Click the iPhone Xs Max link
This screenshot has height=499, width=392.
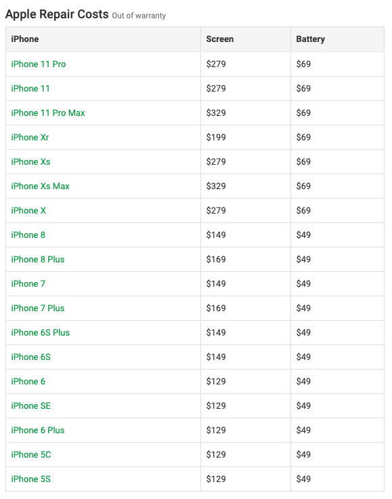(41, 186)
